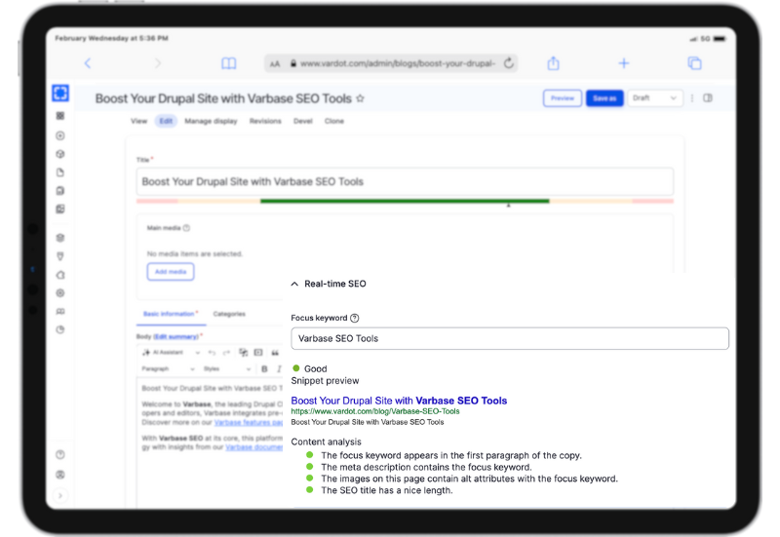Focus the Title input field
This screenshot has width=780, height=537.
coord(405,181)
